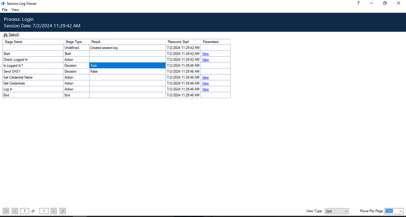Select the 'Is Logged In?' stage name
This screenshot has height=217, width=406.
tap(33, 66)
